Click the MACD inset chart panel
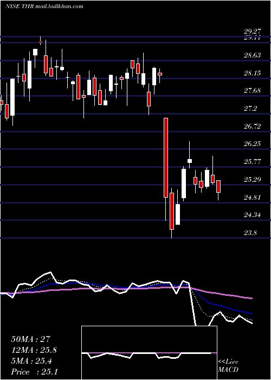271x380 pixels. (x=149, y=353)
